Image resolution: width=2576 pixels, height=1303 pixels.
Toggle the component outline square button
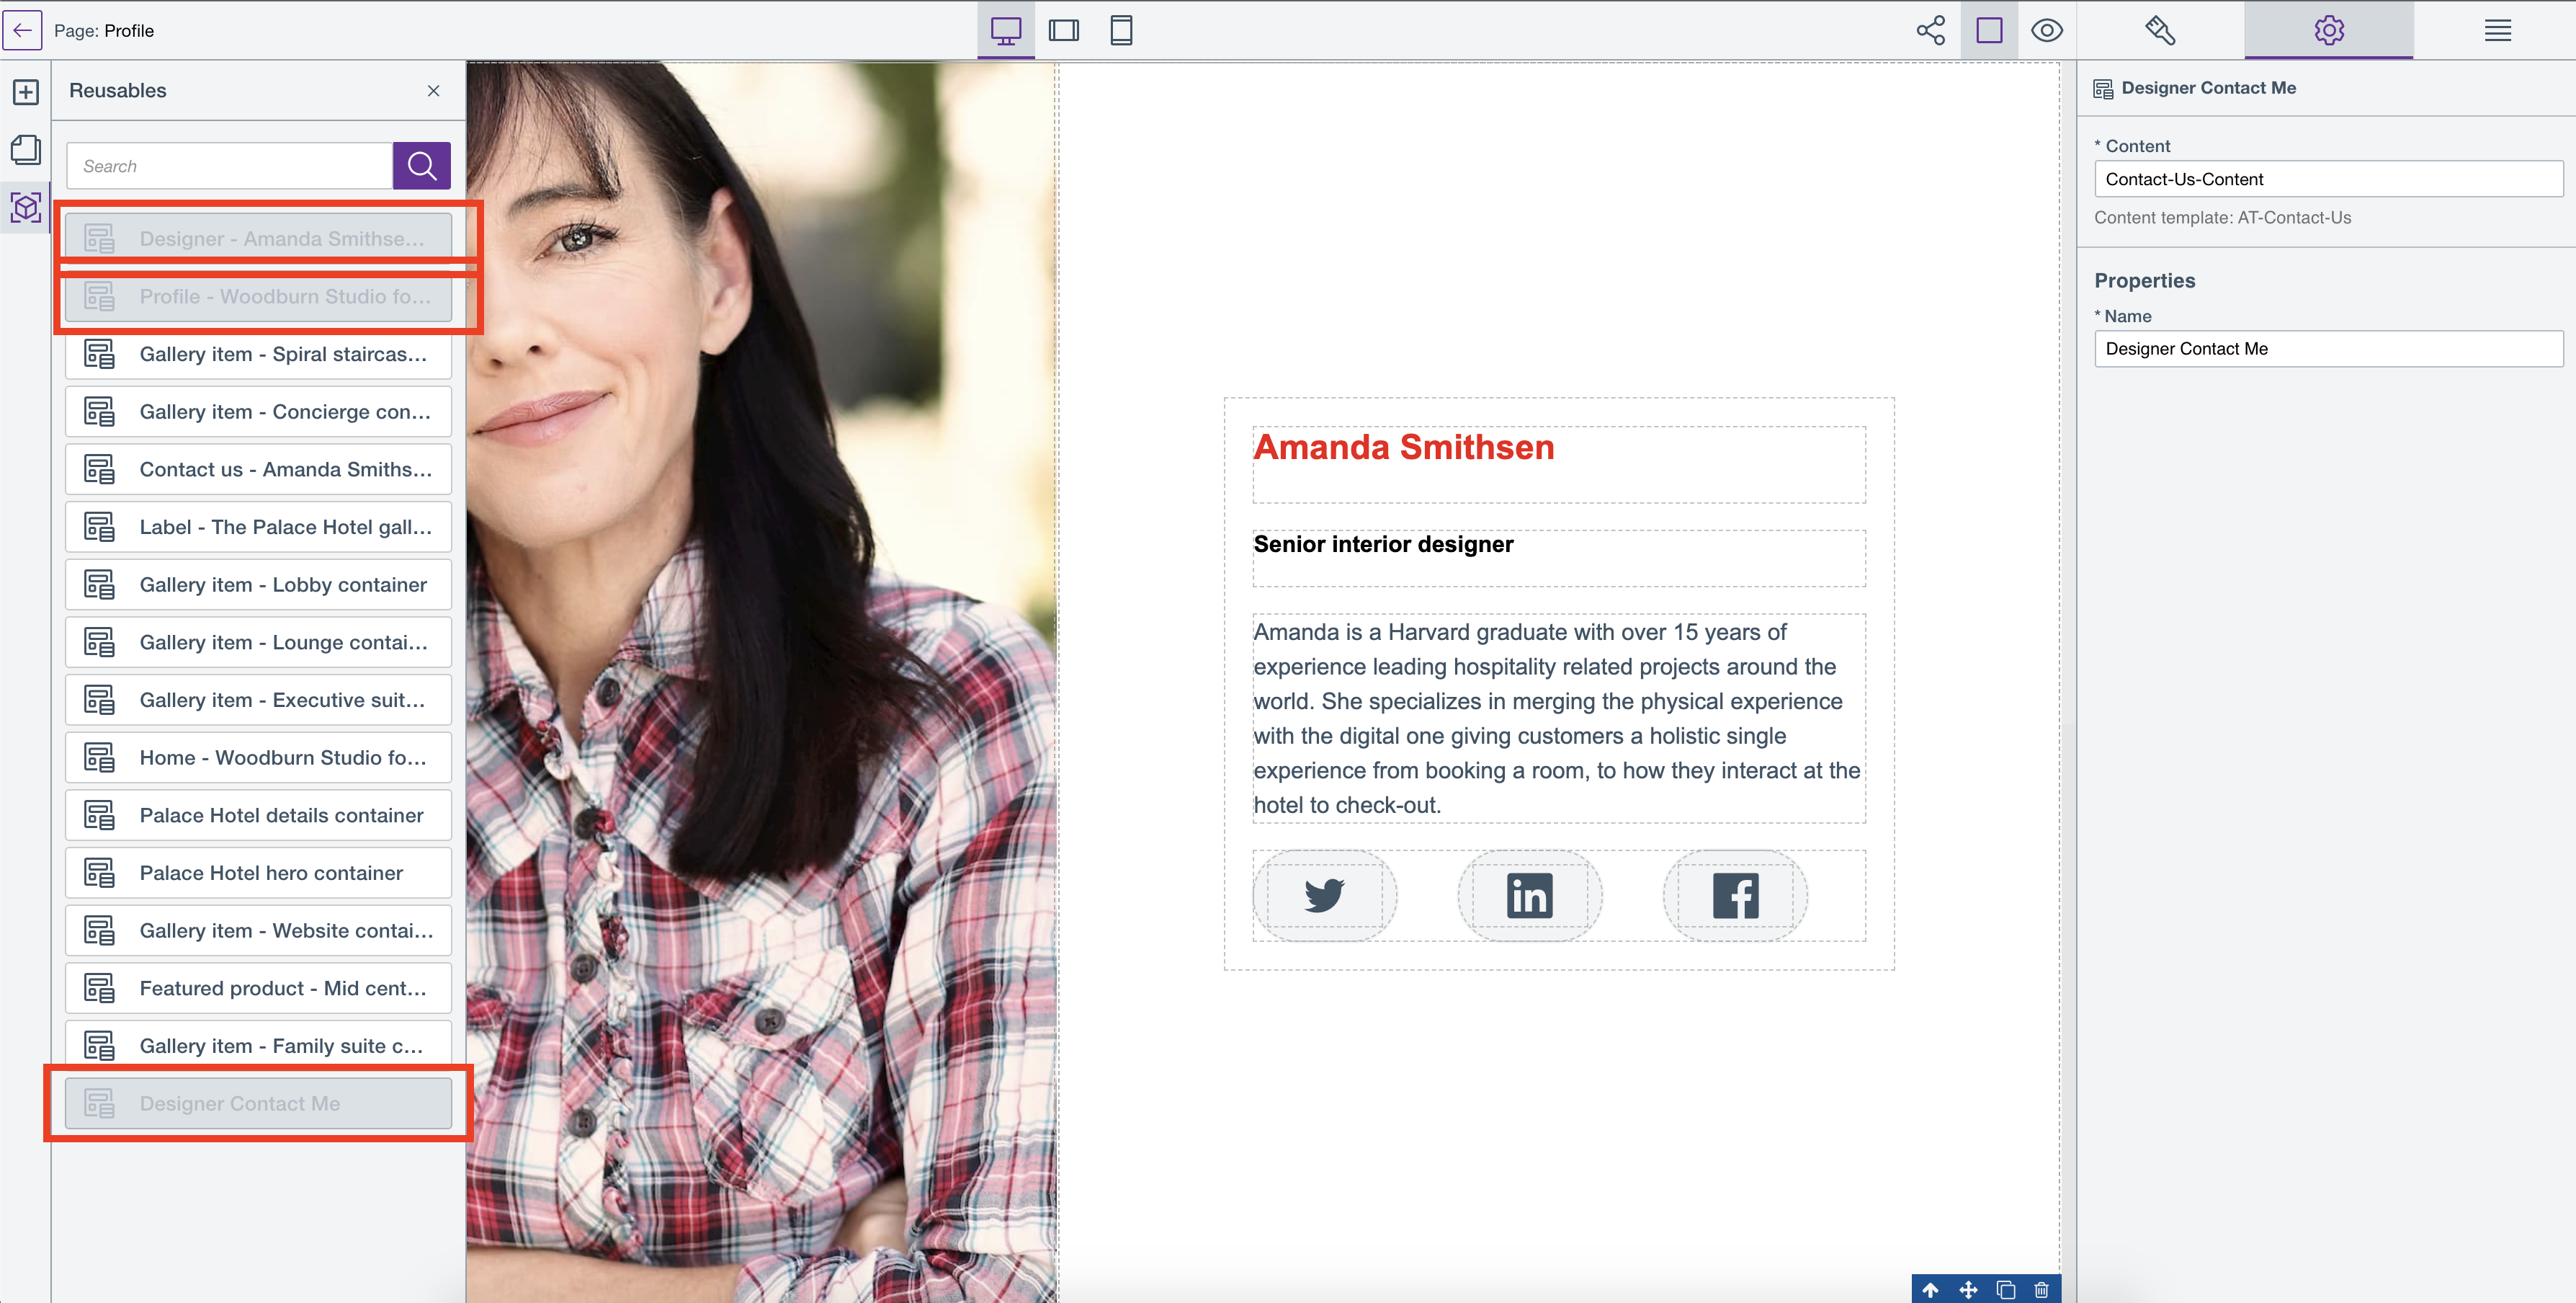point(1989,30)
